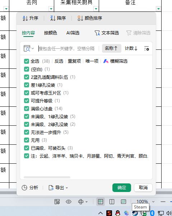The height and width of the screenshot is (216, 172).
Task: Expand 导出 dropdown arrow
Action: click(x=67, y=188)
